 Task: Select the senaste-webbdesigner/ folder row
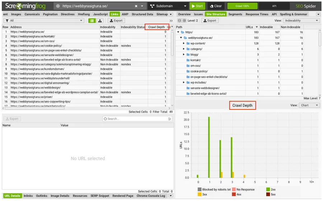(x=240, y=88)
